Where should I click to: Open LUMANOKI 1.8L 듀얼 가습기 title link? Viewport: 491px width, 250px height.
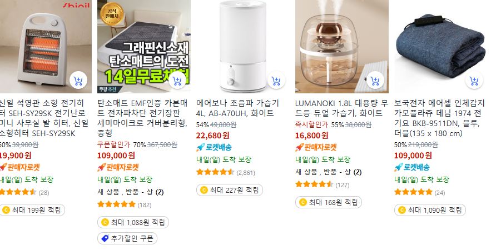click(x=341, y=108)
